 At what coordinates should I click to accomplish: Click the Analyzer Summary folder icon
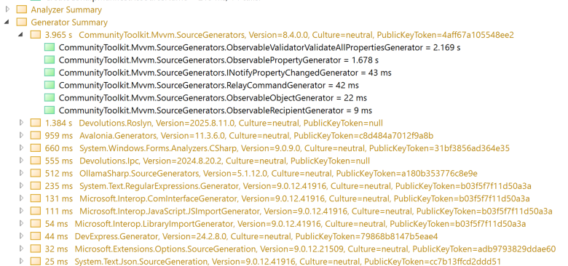tap(22, 9)
